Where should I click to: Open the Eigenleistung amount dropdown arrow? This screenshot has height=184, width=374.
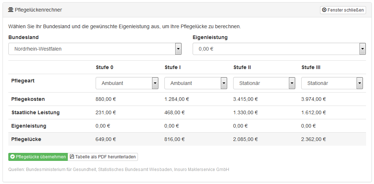362,49
